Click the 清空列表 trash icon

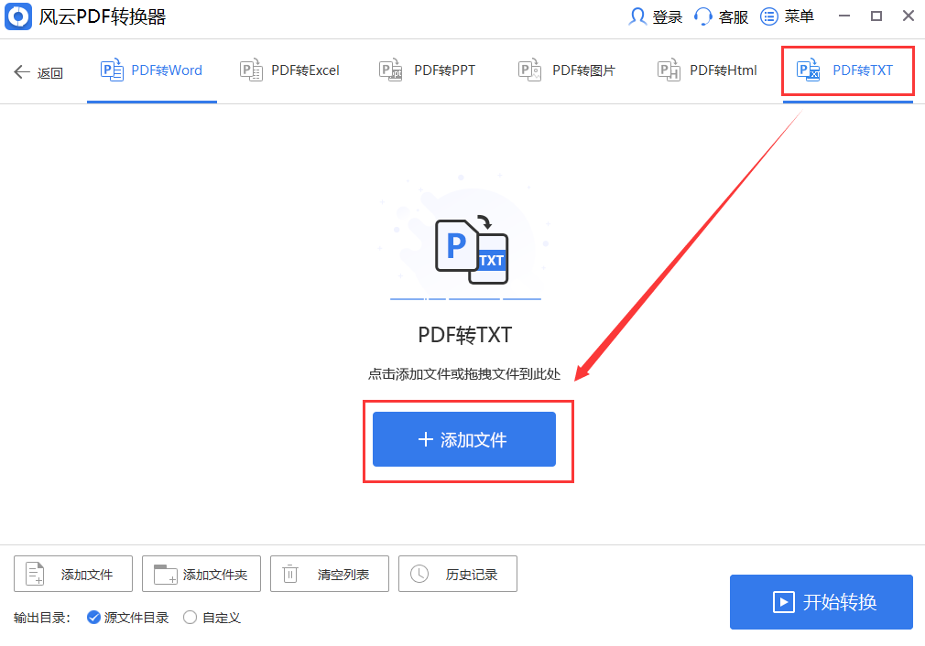(290, 574)
